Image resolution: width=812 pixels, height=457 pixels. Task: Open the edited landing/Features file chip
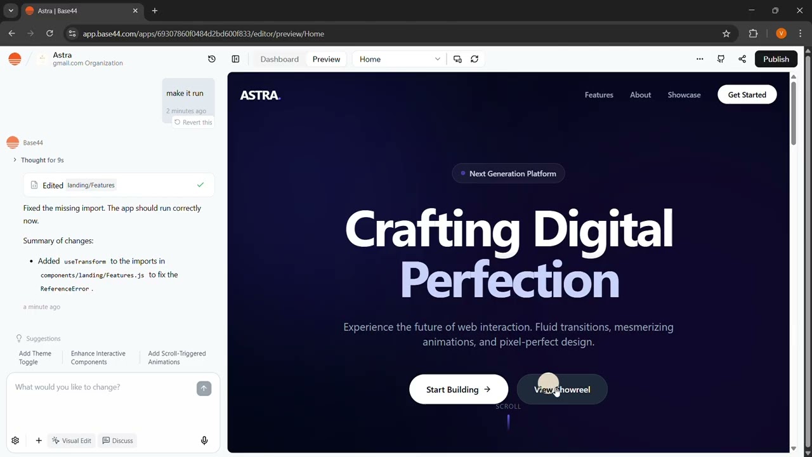pyautogui.click(x=91, y=185)
